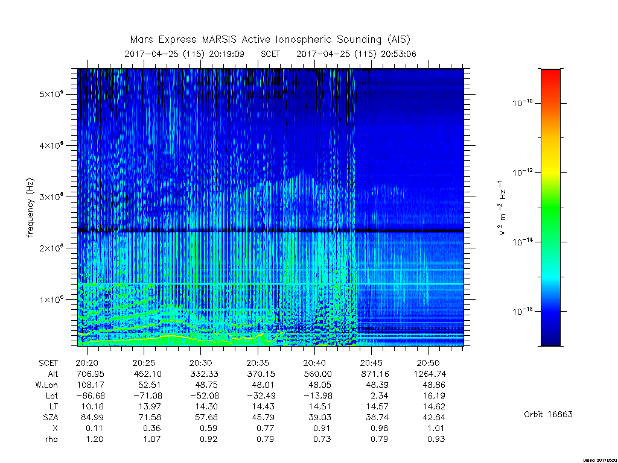Click the 20:20 SCET tick label
Screen dimensions: 618x463
point(87,363)
